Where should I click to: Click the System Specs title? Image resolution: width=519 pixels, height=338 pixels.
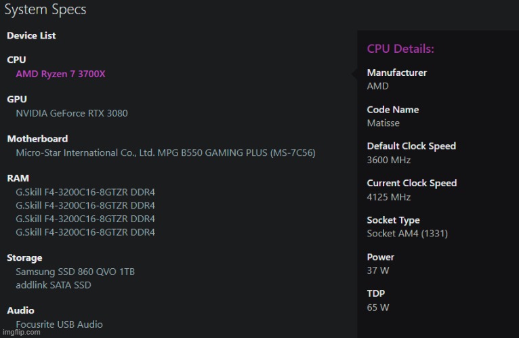coord(45,10)
